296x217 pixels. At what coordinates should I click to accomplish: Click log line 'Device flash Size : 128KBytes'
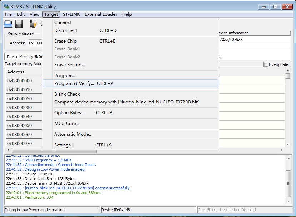40,179
